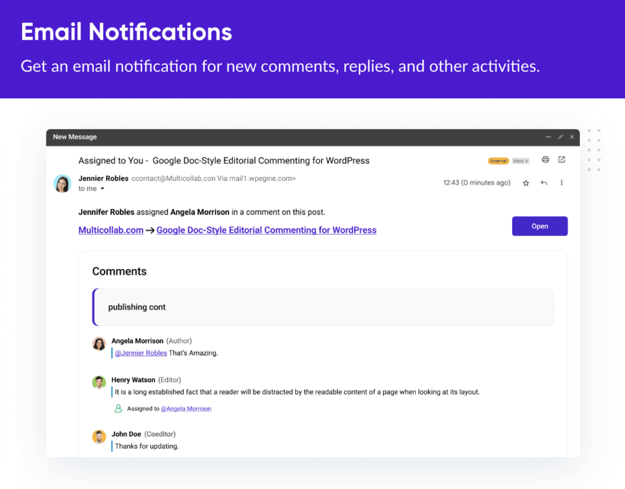Minimize the New Message window
This screenshot has width=625, height=489.
pos(549,137)
